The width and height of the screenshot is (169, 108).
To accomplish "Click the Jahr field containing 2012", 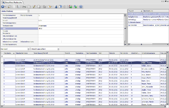I will (81, 29).
